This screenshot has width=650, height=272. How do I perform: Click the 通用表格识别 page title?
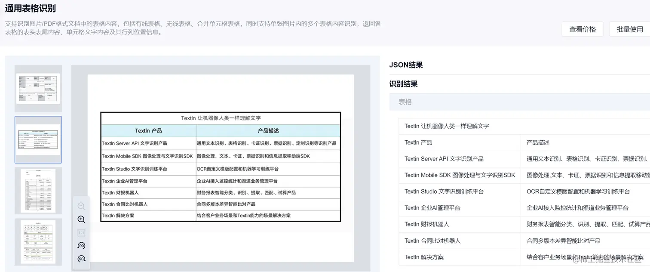pos(30,8)
